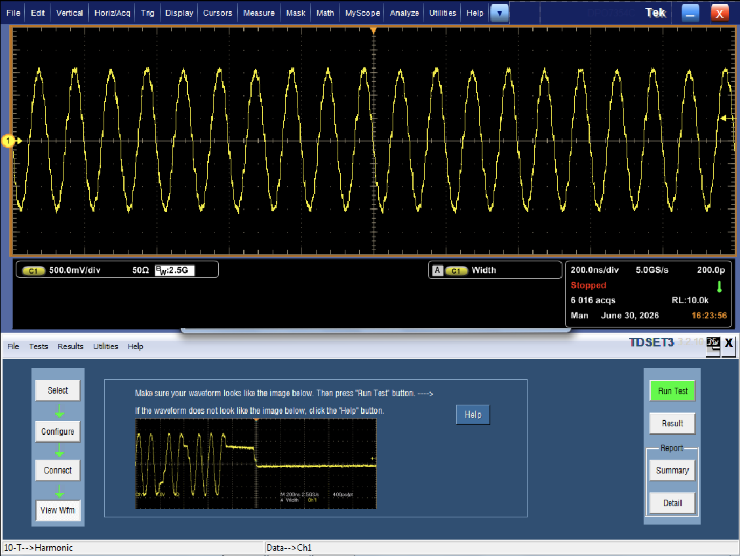Viewport: 740px width, 556px height.
Task: Open the Mask menu
Action: coord(296,13)
